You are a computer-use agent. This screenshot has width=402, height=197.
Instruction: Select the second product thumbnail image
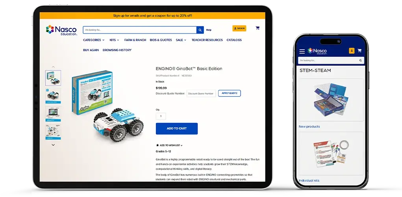[53, 96]
